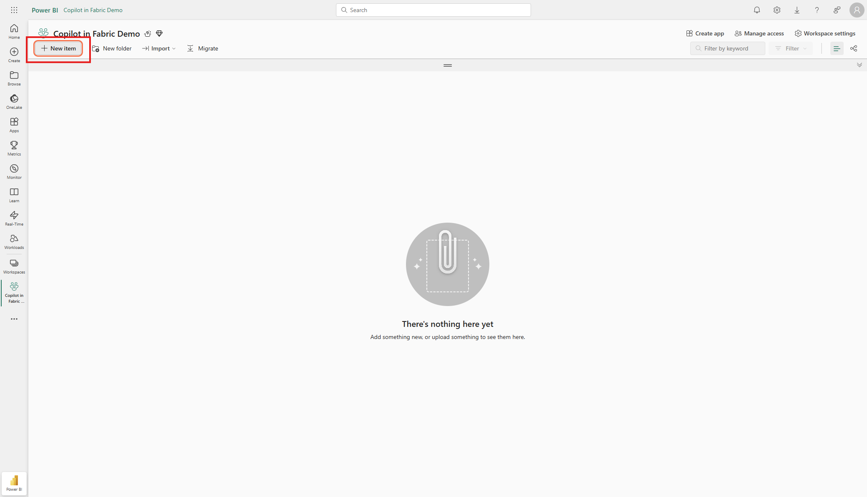Click the notifications bell icon
Screen dimensions: 867x497
pyautogui.click(x=757, y=10)
